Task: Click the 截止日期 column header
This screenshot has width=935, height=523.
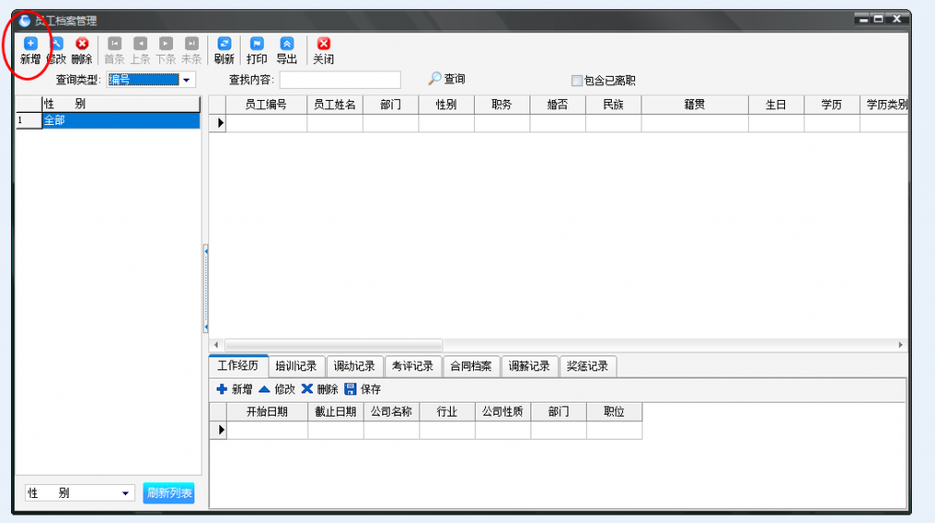Action: [336, 412]
